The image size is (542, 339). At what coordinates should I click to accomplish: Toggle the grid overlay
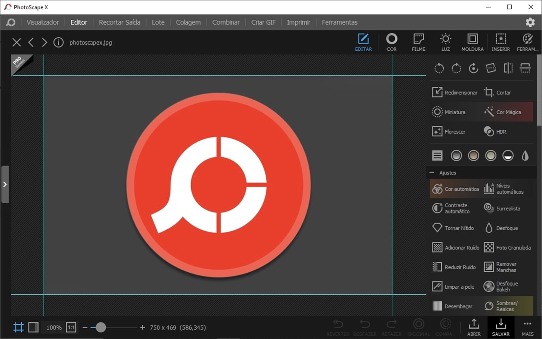18,327
